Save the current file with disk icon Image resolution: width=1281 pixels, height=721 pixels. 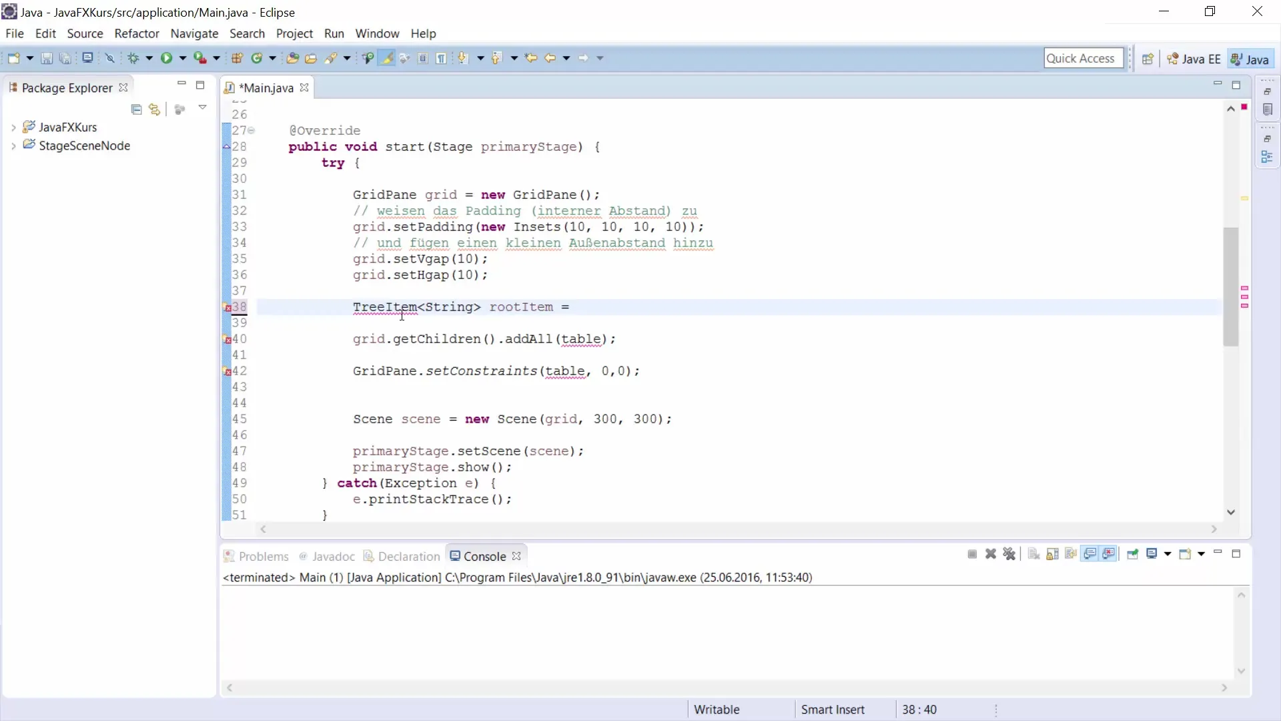(47, 58)
